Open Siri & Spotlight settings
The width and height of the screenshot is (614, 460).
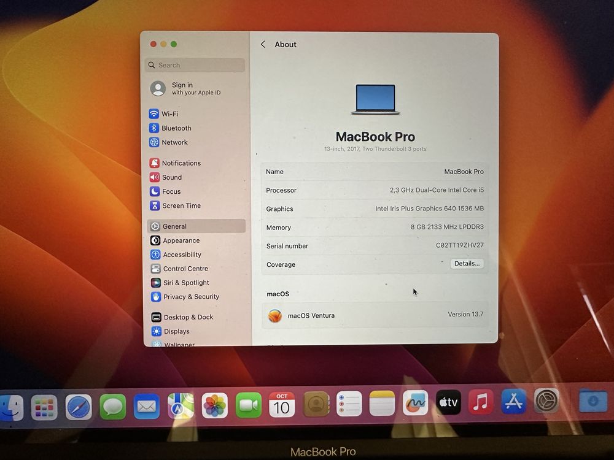pos(180,283)
